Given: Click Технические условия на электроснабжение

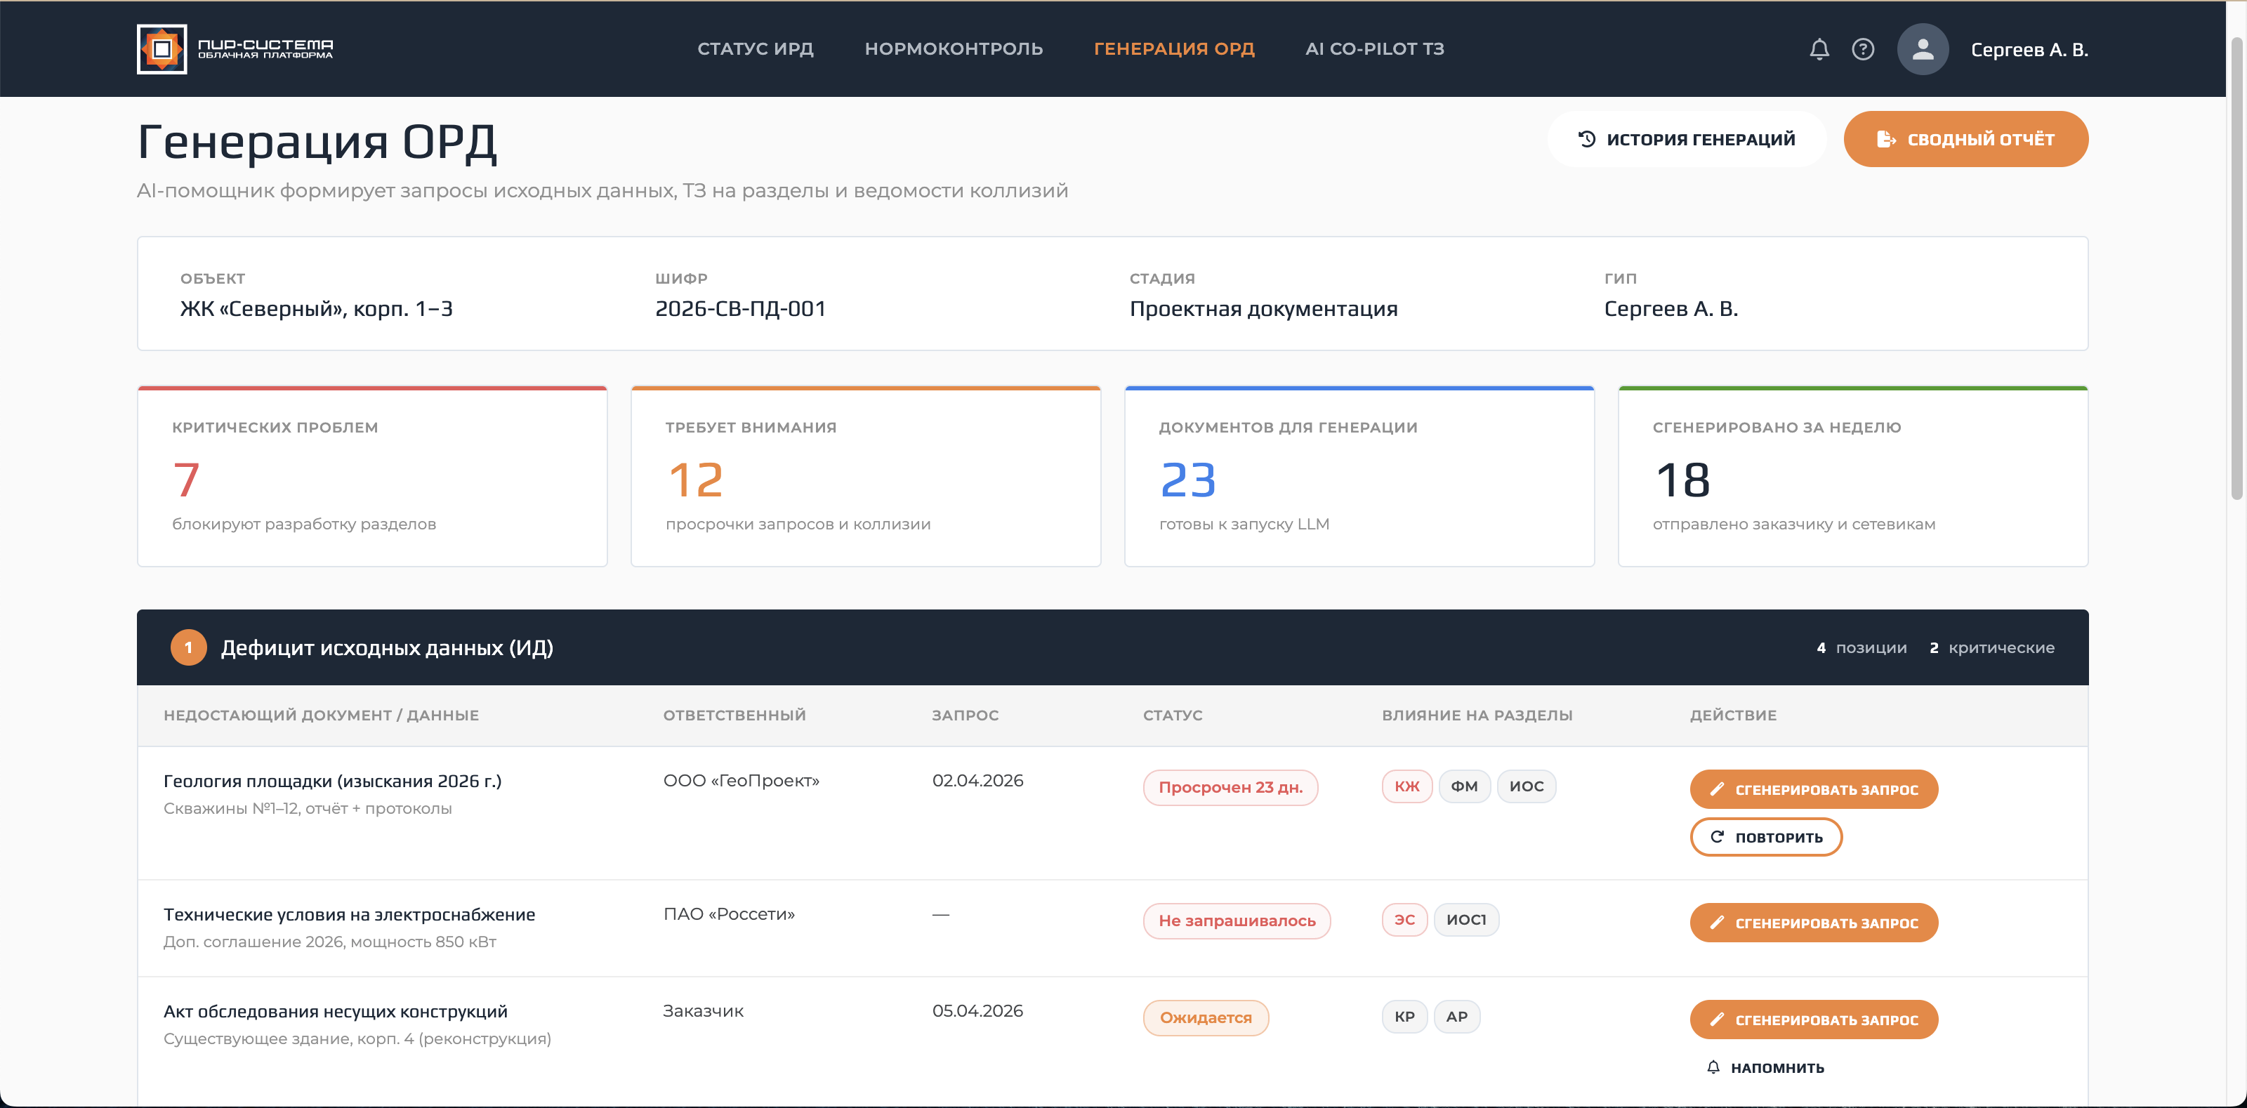Looking at the screenshot, I should tap(349, 914).
